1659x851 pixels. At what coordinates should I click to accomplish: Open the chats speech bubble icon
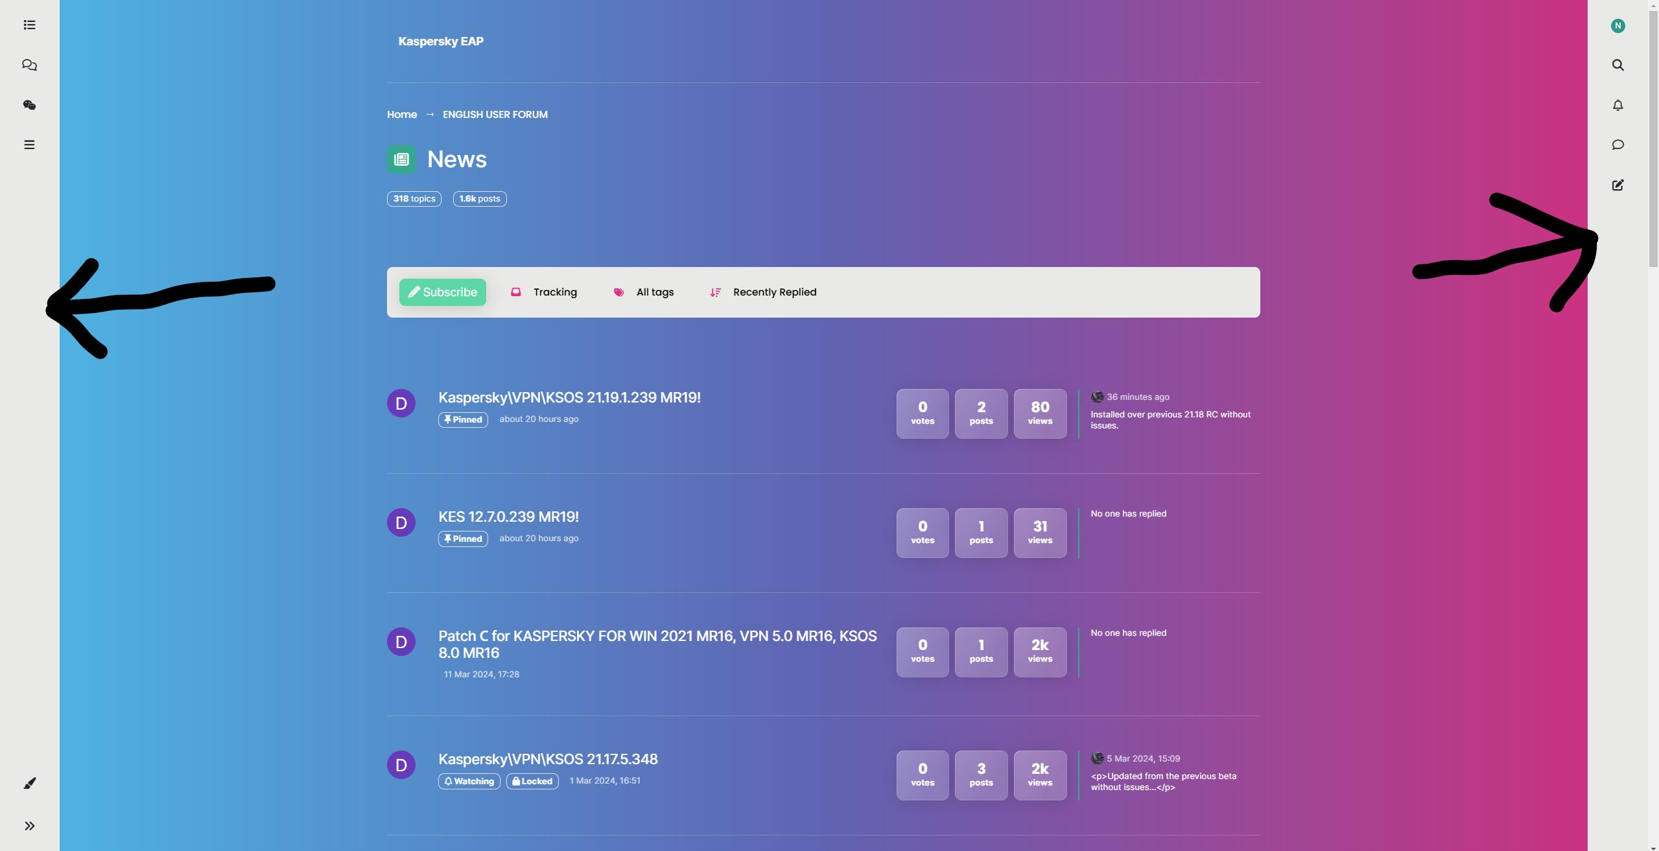1618,145
